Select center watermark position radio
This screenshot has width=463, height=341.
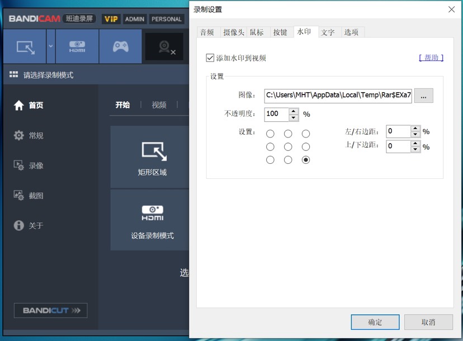(x=288, y=146)
